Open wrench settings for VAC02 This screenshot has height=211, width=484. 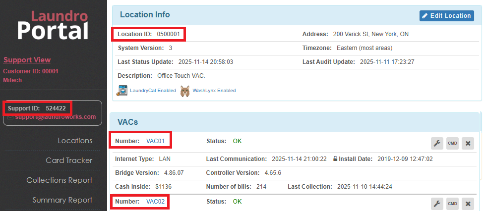pos(437,204)
